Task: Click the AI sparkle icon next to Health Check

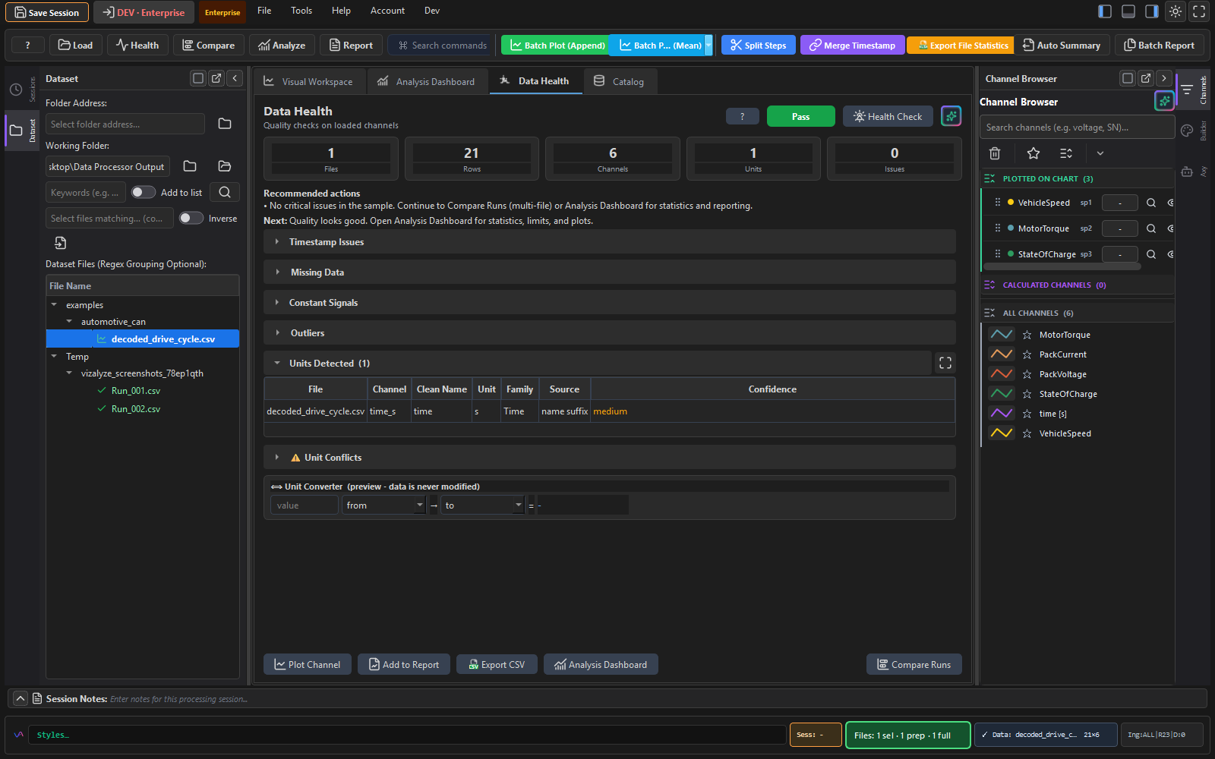Action: point(951,116)
